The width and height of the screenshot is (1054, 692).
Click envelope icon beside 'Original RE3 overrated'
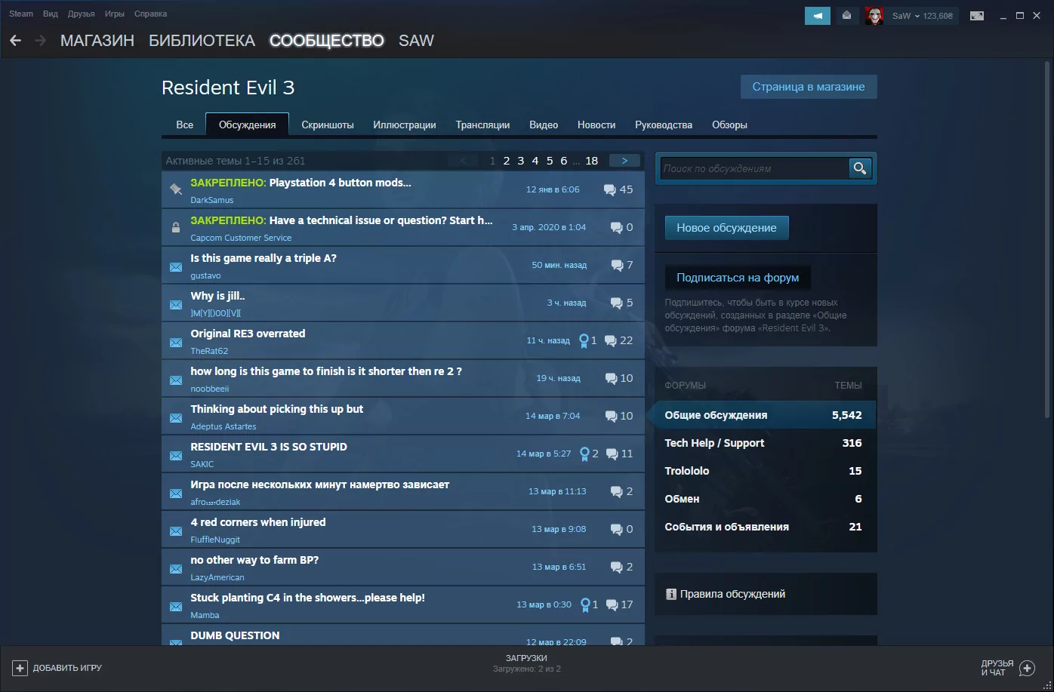pyautogui.click(x=176, y=343)
